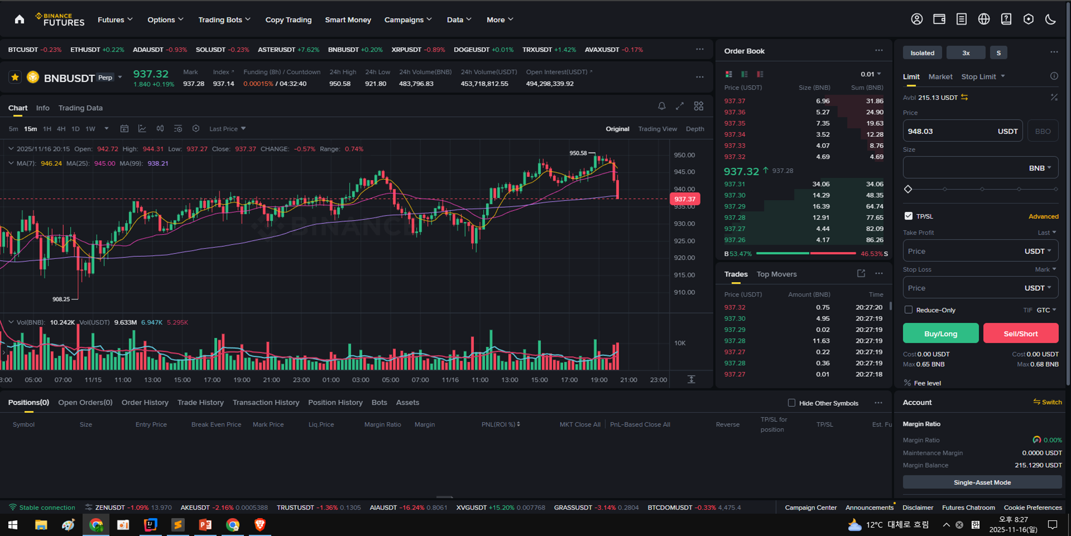
Task: Open the Last Price dropdown
Action: (x=227, y=129)
